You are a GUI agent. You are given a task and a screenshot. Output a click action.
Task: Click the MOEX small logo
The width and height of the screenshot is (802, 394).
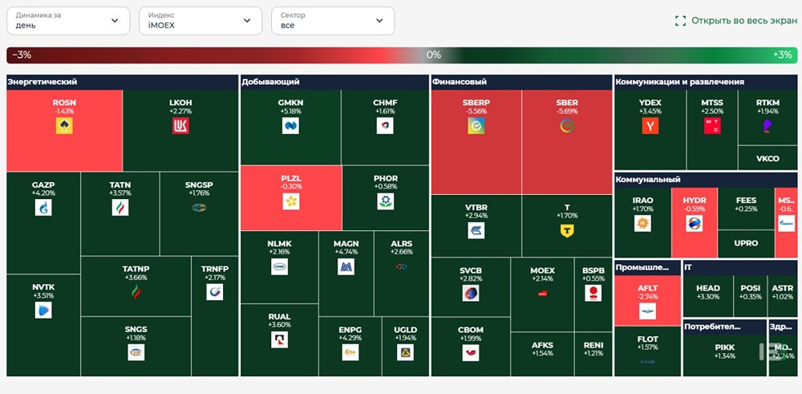[x=543, y=293]
